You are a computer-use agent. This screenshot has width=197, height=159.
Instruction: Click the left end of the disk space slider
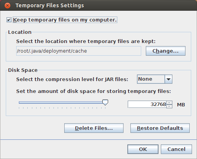[x=19, y=103]
